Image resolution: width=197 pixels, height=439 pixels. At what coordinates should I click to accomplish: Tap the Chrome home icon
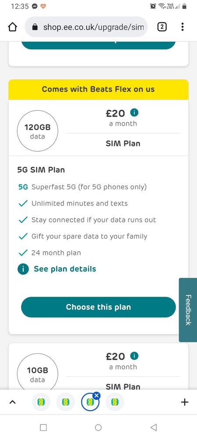tap(13, 27)
